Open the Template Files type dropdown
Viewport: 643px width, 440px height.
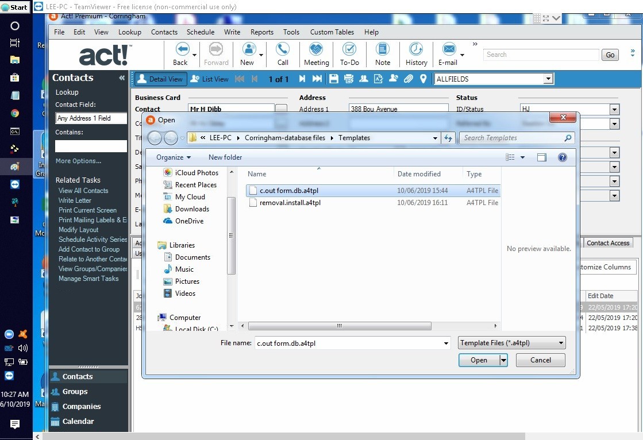click(512, 343)
